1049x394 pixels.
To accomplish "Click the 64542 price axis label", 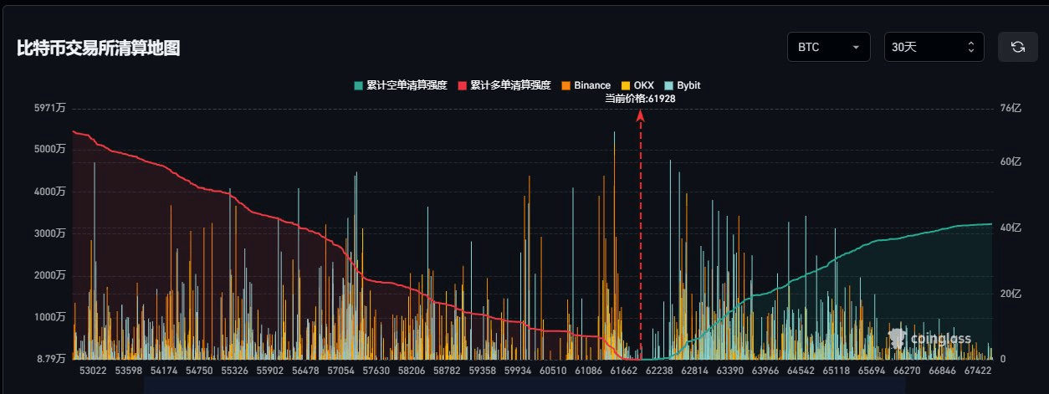I will (x=801, y=371).
